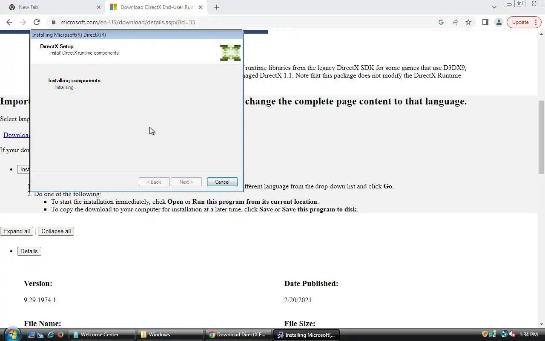
Task: Click the Collapse all button
Action: click(x=56, y=231)
